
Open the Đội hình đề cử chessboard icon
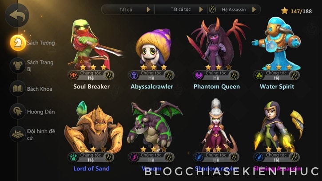(x=18, y=134)
